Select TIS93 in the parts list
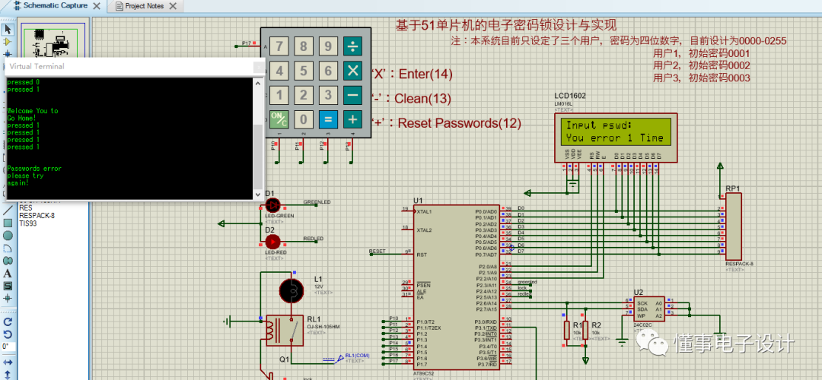822x380 pixels. pos(28,223)
